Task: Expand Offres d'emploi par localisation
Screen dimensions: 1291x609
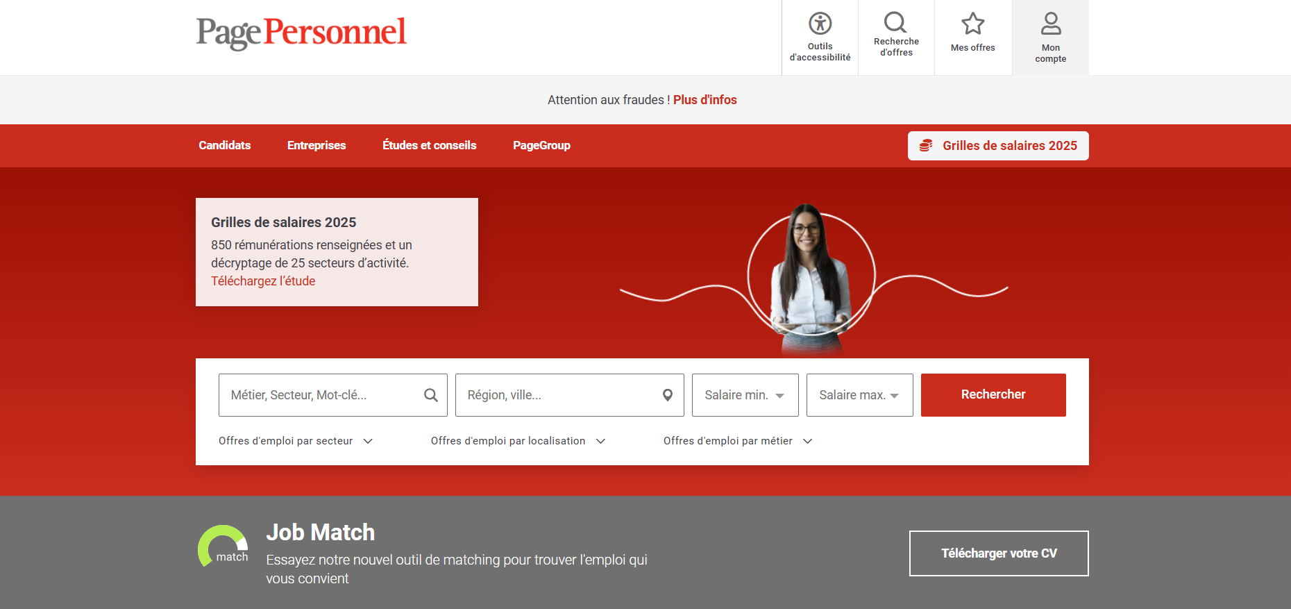Action: (518, 441)
